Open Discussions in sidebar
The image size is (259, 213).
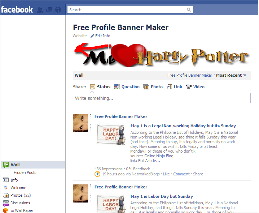[20, 203]
